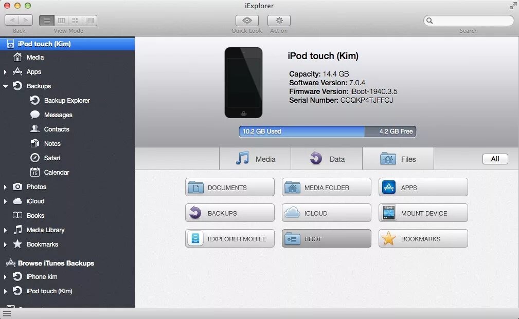The height and width of the screenshot is (319, 519).
Task: Open the BACKUPS button
Action: tap(230, 213)
